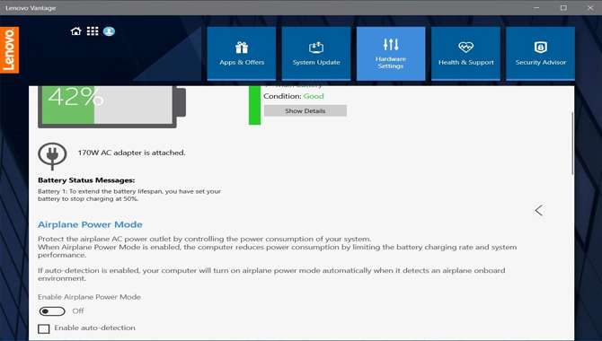Click the '170W AC adapter is attached.' text
602x341 pixels.
click(132, 153)
